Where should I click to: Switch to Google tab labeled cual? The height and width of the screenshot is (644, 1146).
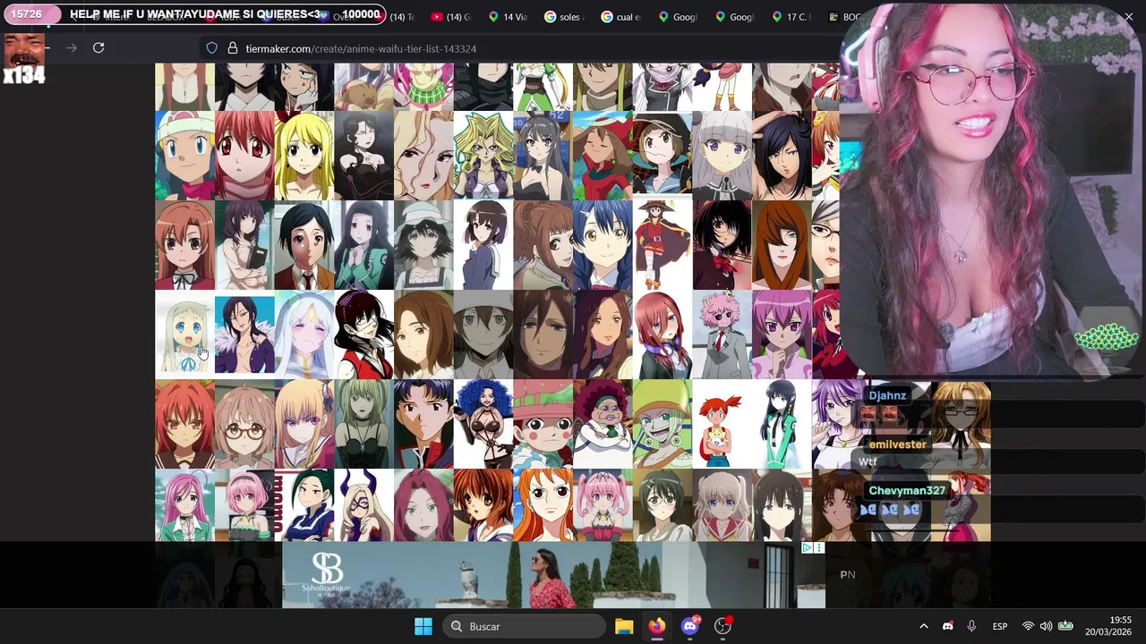coord(620,16)
